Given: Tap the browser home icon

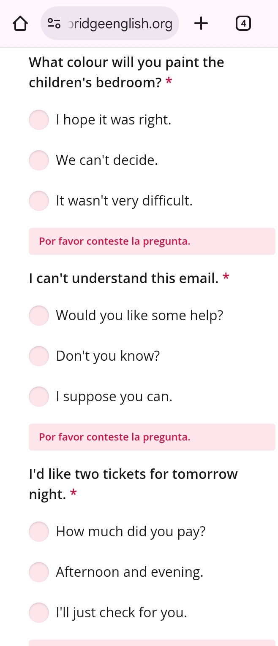Looking at the screenshot, I should click(x=20, y=24).
